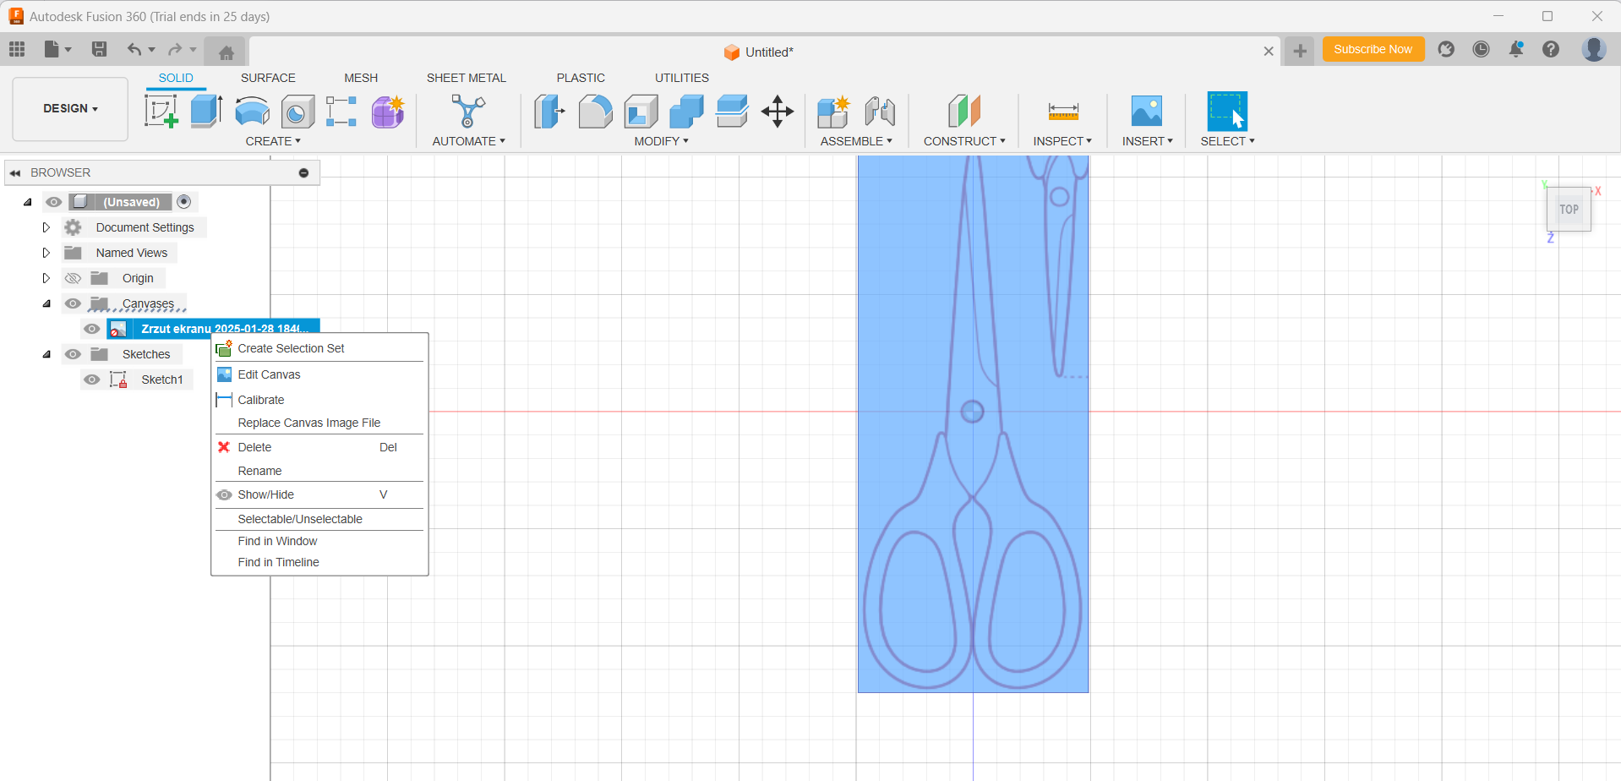Viewport: 1621px width, 781px height.
Task: Select the Move/Copy arrows tool
Action: click(x=777, y=112)
